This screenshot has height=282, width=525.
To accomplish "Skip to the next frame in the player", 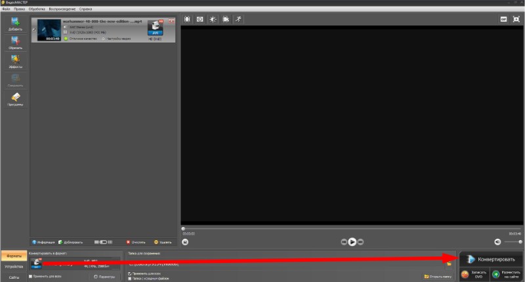I will coord(360,242).
